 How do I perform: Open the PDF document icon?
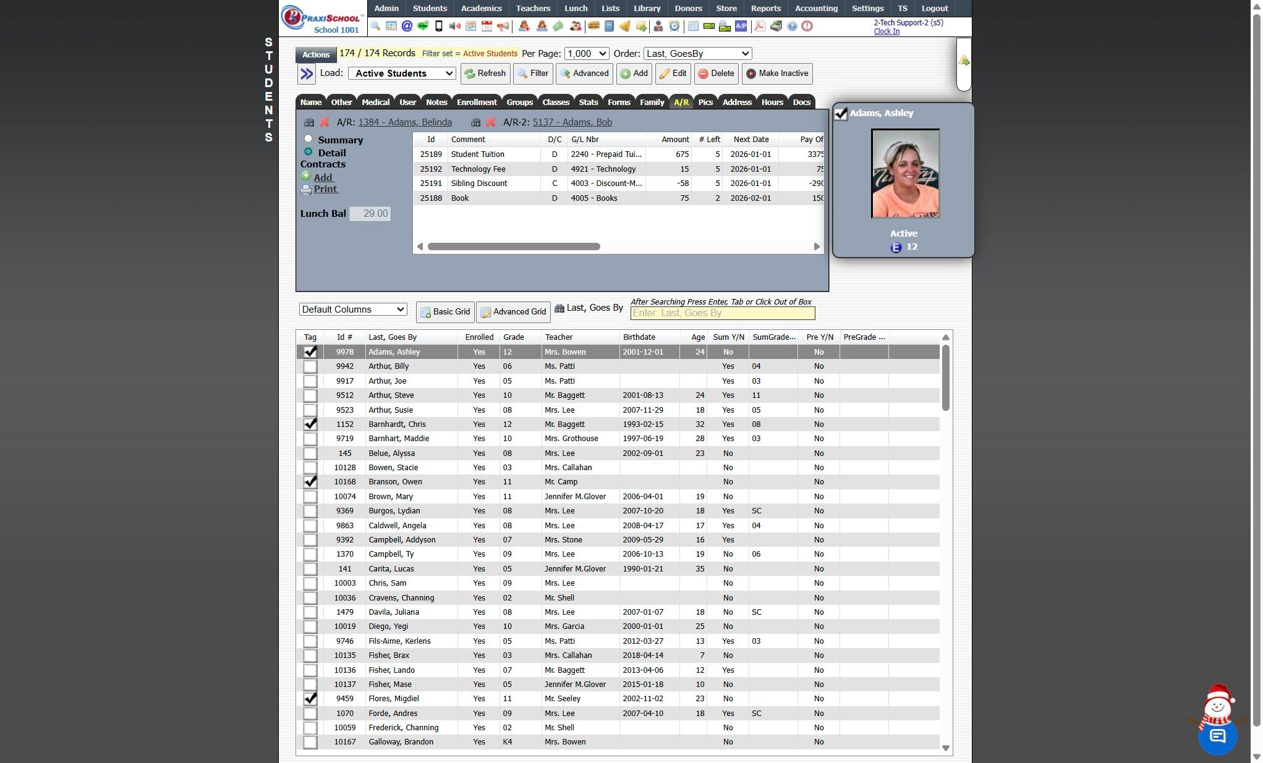coord(759,26)
